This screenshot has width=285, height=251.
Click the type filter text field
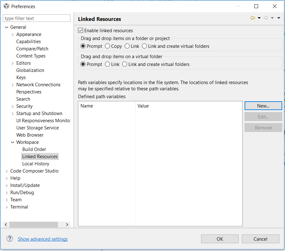[x=36, y=18]
